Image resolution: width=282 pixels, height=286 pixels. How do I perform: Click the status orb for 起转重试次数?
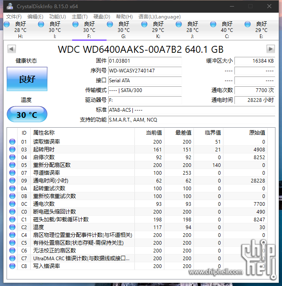pos(12,188)
